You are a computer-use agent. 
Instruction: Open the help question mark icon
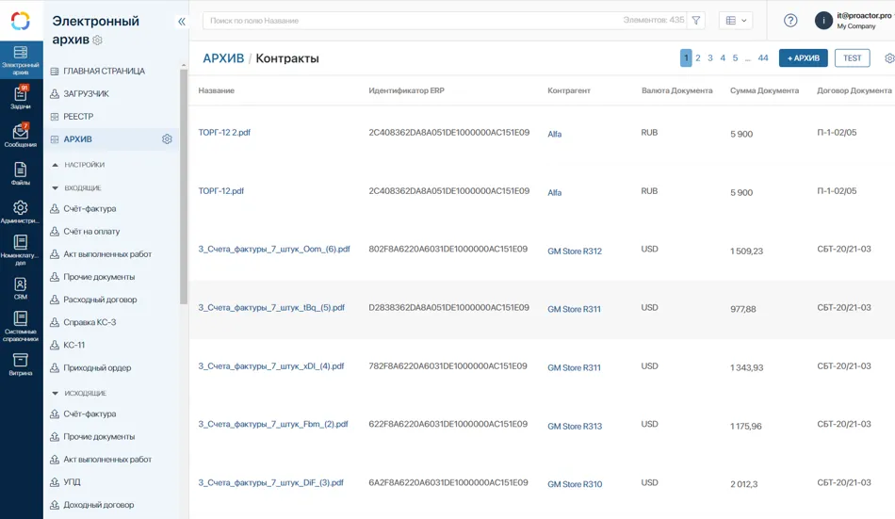click(790, 20)
